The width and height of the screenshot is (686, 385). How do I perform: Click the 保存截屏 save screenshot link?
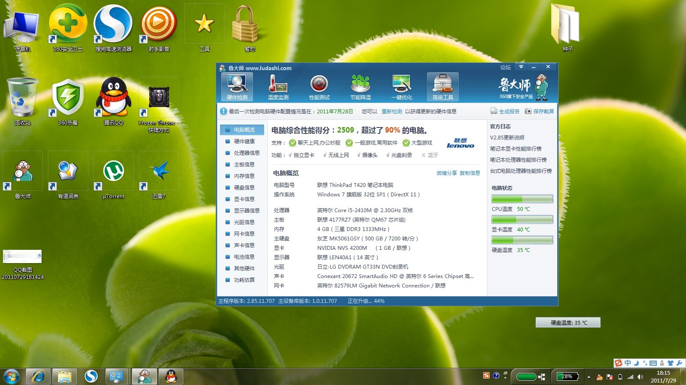click(x=539, y=111)
